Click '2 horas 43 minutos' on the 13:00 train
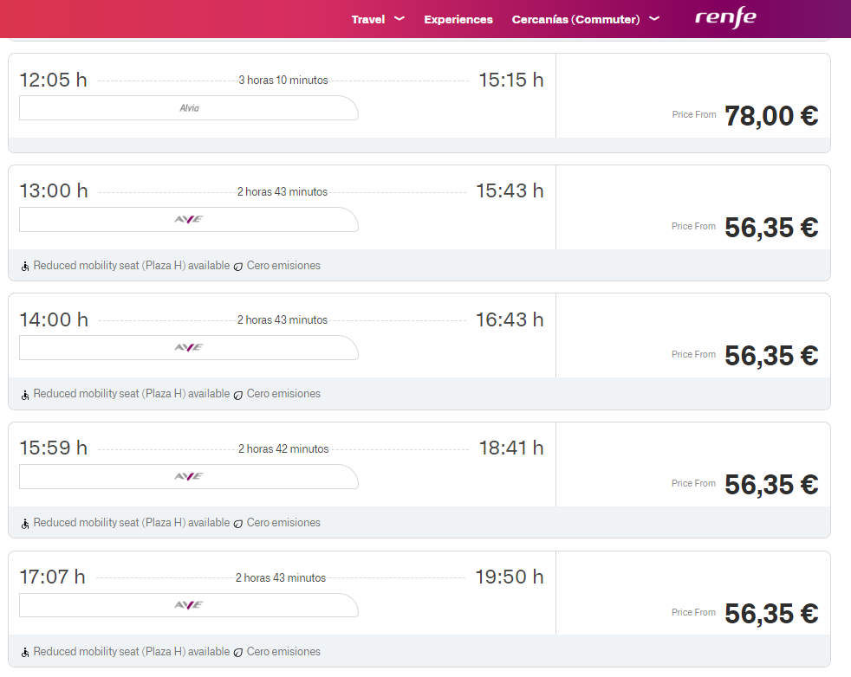This screenshot has width=851, height=677. click(x=283, y=192)
